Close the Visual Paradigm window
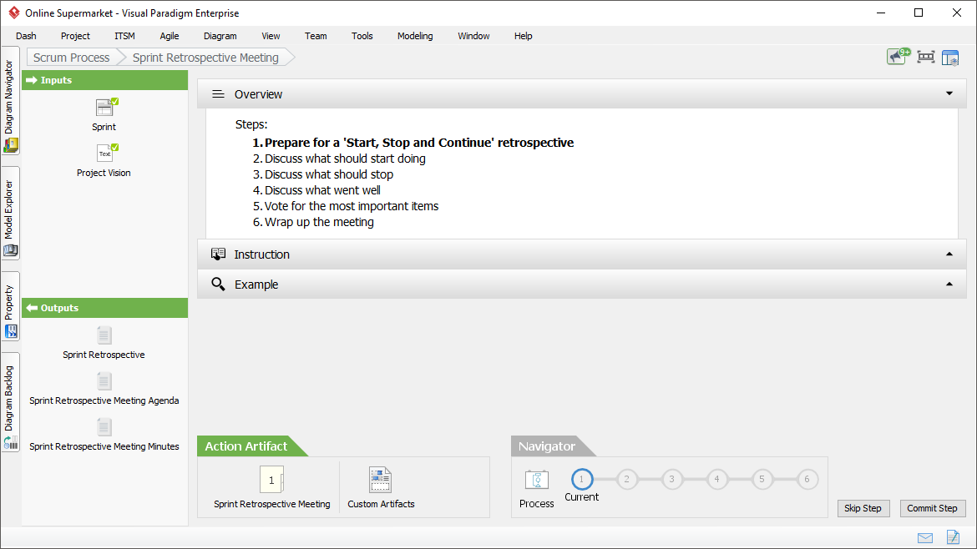The height and width of the screenshot is (549, 977). tap(957, 13)
